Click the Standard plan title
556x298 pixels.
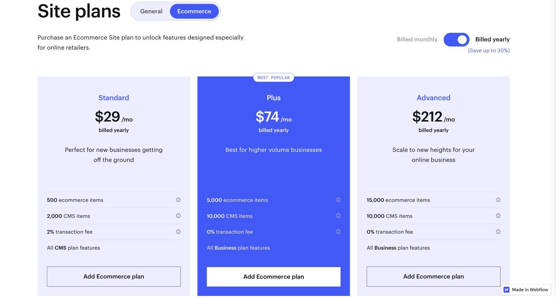pyautogui.click(x=114, y=98)
